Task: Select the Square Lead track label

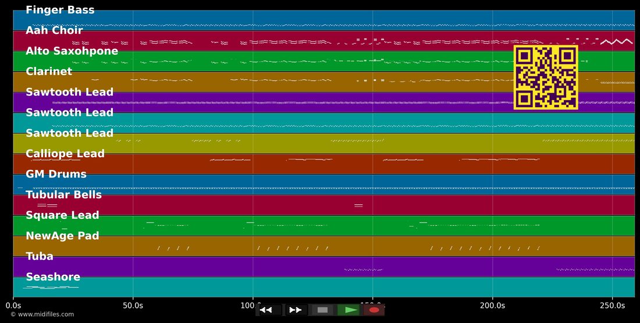Action: click(62, 215)
